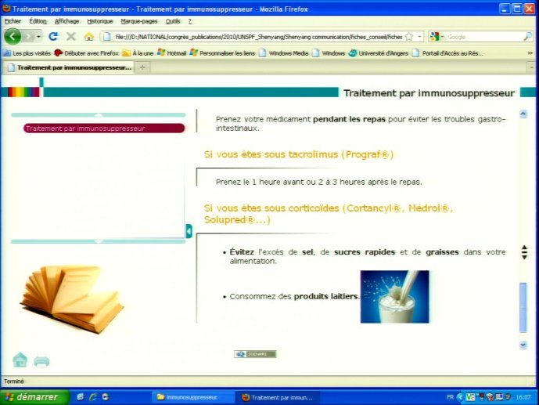Open Personnaliser les liens bookmark

pos(222,53)
